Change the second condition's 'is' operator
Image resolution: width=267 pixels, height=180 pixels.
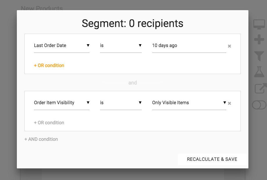point(121,103)
